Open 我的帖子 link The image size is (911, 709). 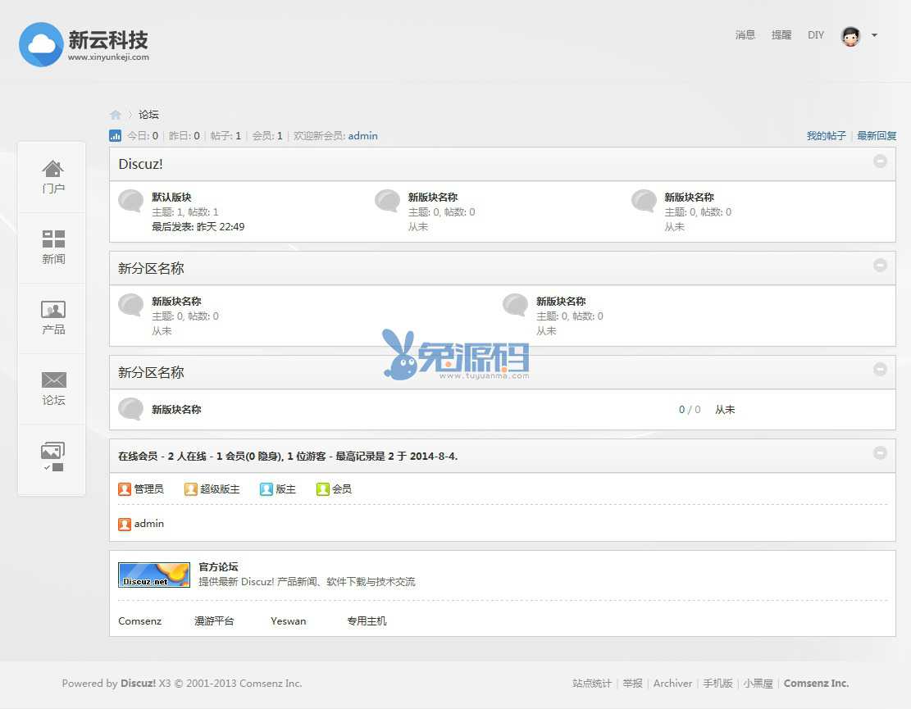(x=826, y=136)
